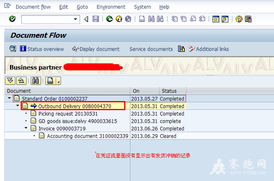Collapse the Invoice 0090003719 node

pyautogui.click(x=26, y=128)
